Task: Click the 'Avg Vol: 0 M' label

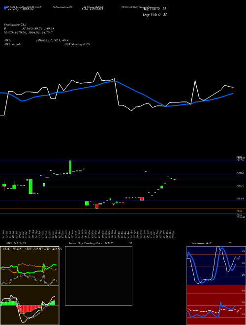Action: tap(154, 9)
